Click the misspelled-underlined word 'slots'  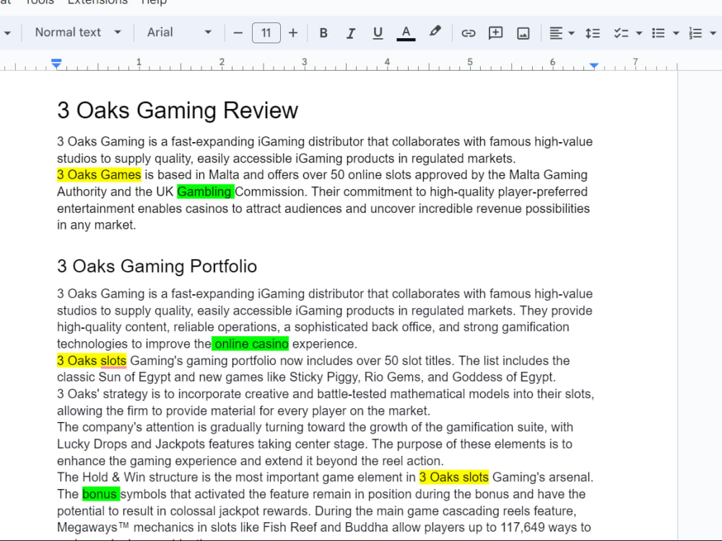(x=113, y=361)
